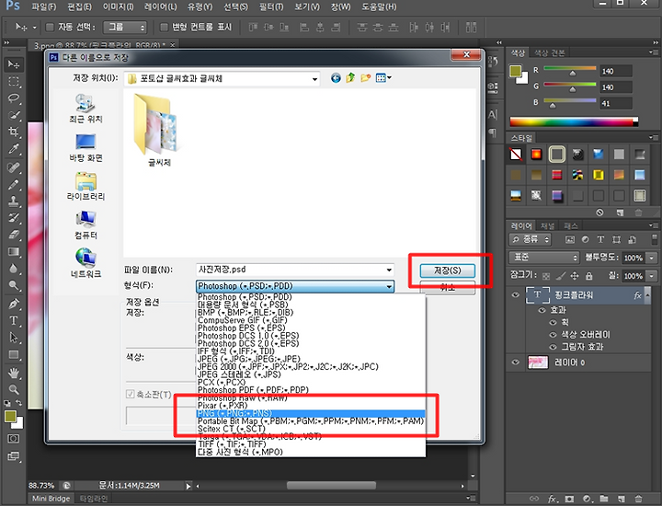
Task: Select the Quick Selection tool
Action: (14, 115)
